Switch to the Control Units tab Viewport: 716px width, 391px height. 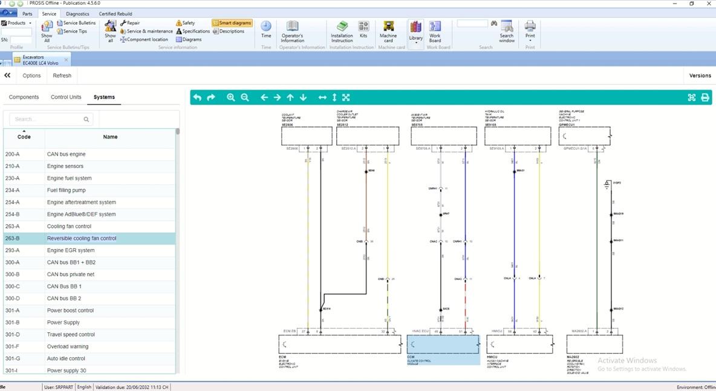66,97
